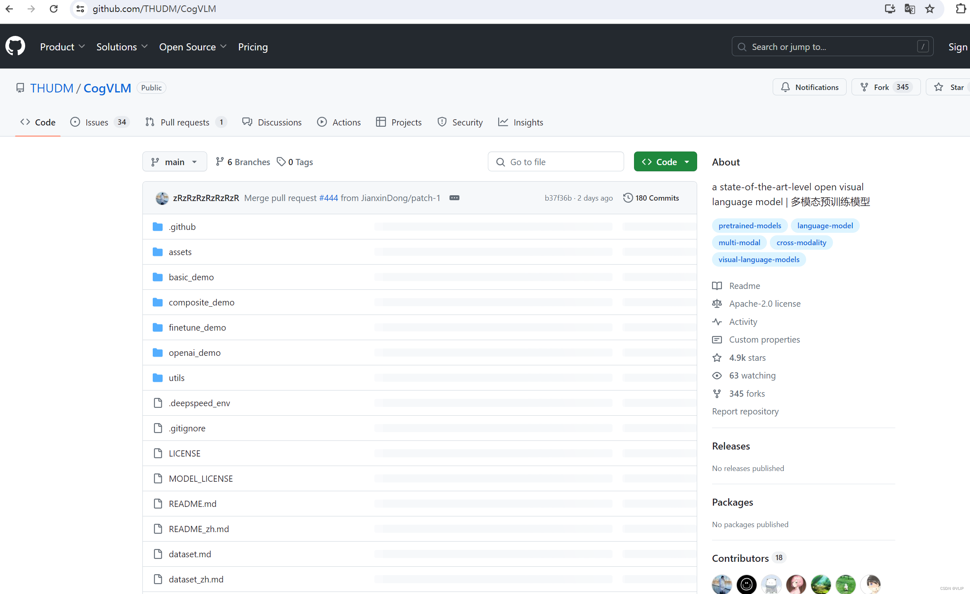The width and height of the screenshot is (970, 594).
Task: Focus the Go to file field
Action: pyautogui.click(x=556, y=162)
